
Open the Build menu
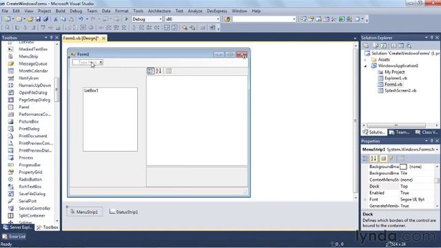[x=60, y=11]
